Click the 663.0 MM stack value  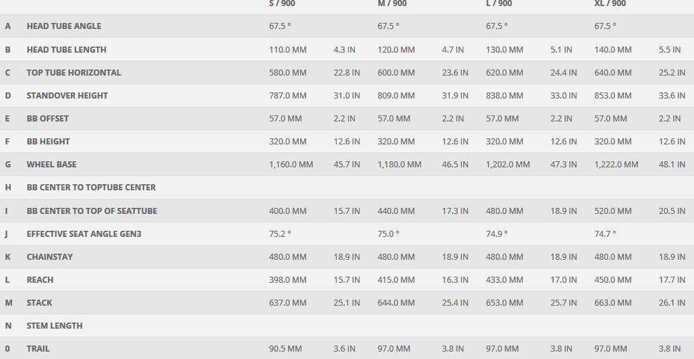point(613,303)
